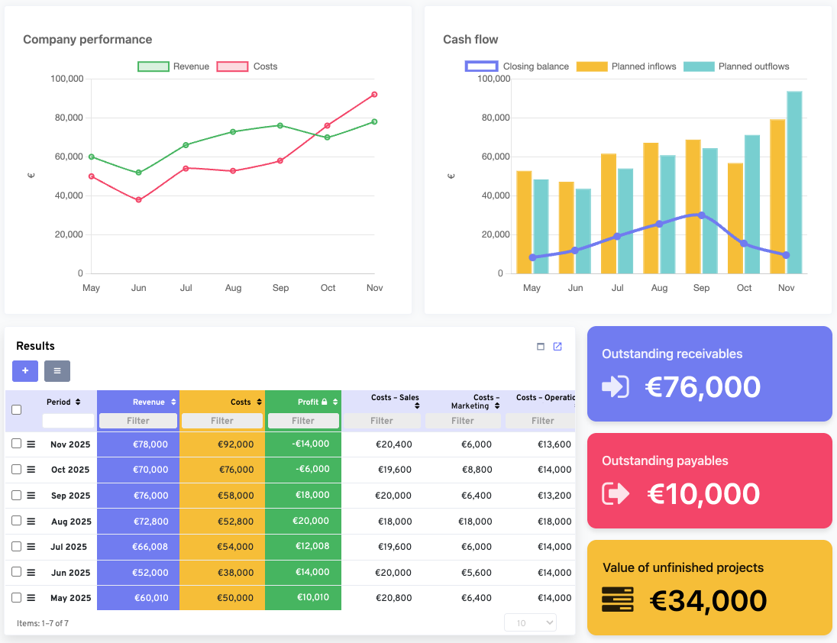Check the Nov 2025 row checkbox
The width and height of the screenshot is (837, 643).
pos(17,444)
